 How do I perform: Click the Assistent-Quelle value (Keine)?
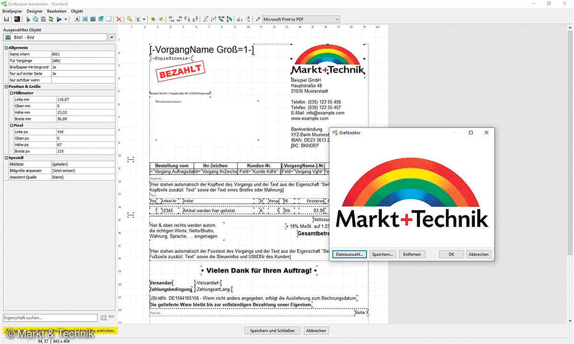[x=83, y=177]
